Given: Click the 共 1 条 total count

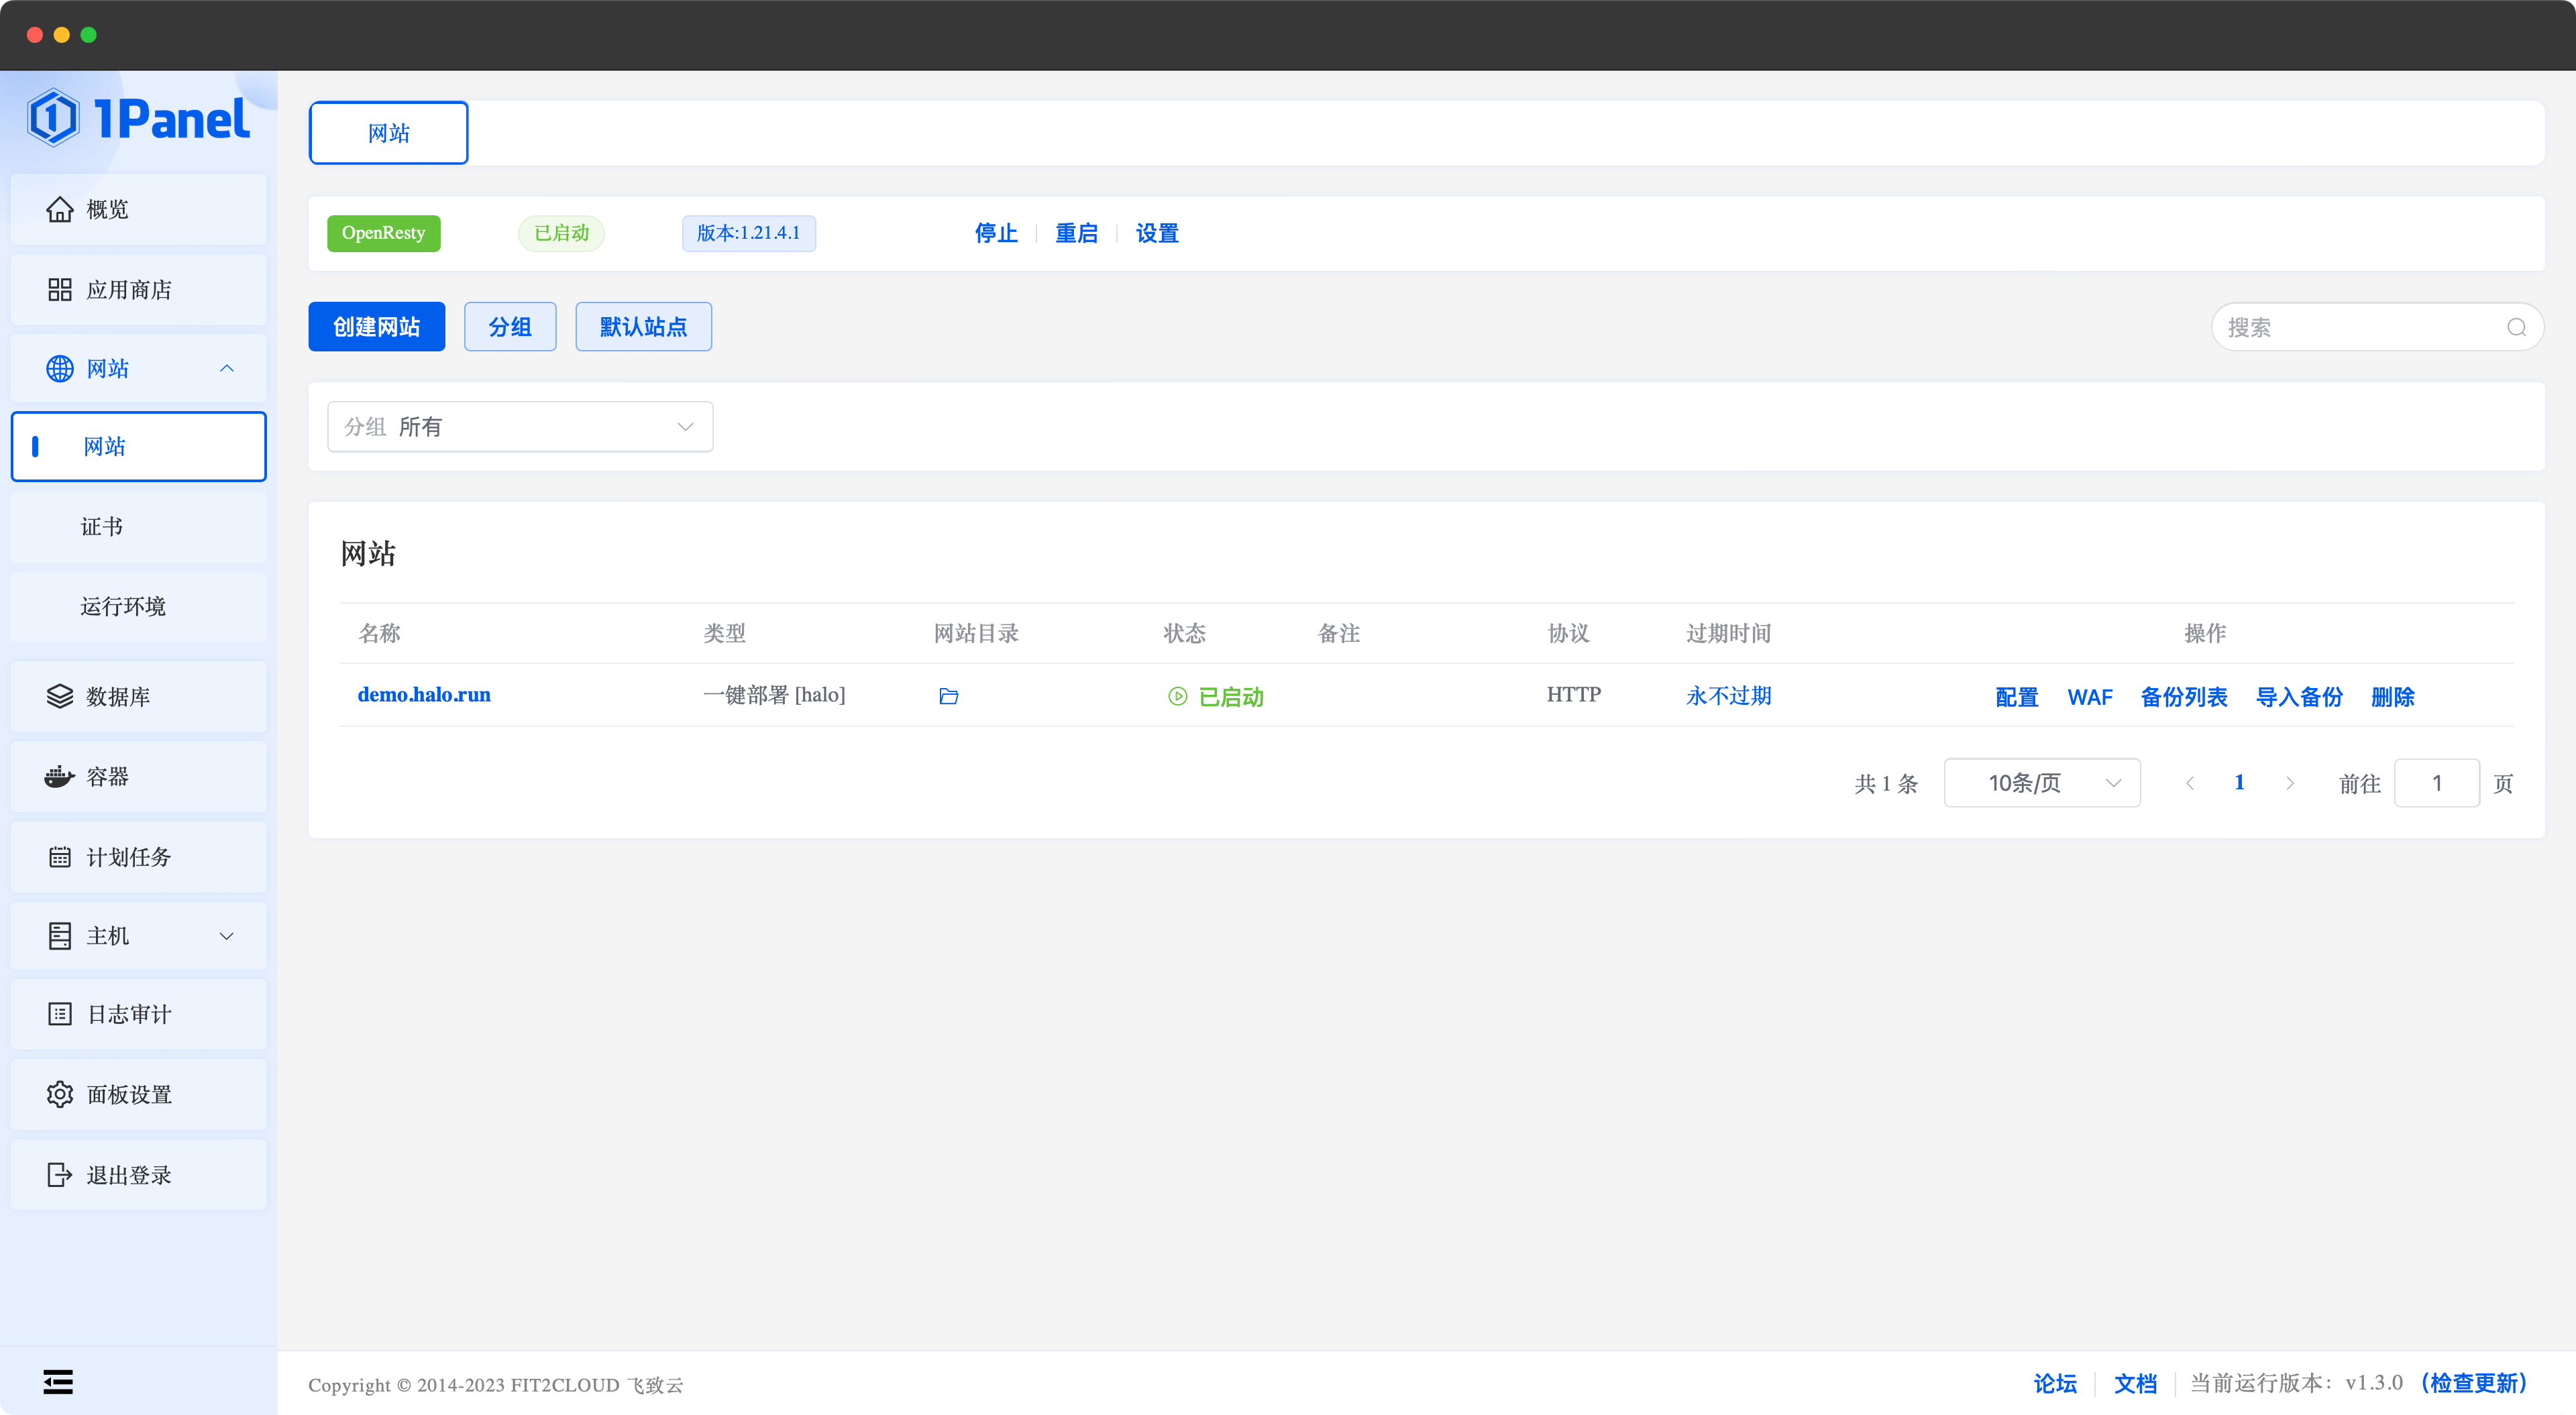Looking at the screenshot, I should point(1886,783).
